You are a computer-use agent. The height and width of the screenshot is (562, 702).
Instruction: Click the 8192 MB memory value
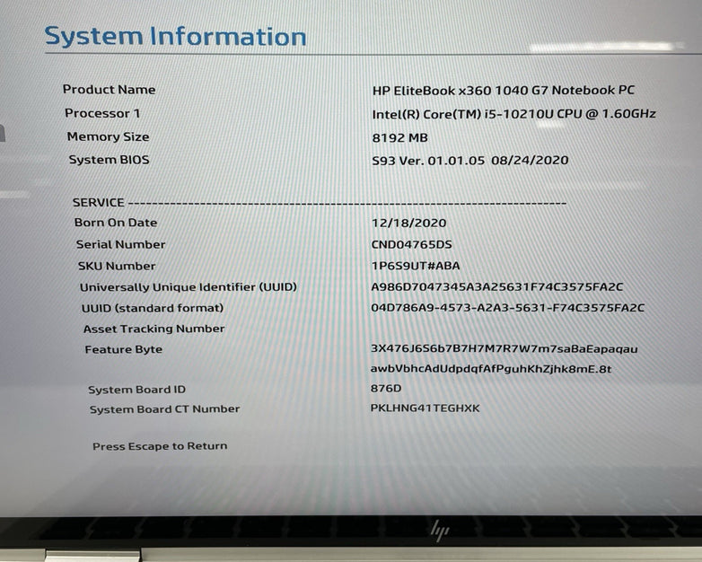(399, 138)
